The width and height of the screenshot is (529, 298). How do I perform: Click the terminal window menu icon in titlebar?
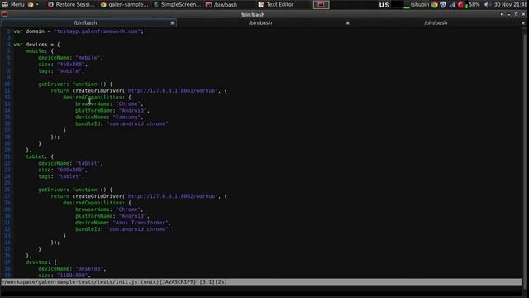tap(5, 14)
